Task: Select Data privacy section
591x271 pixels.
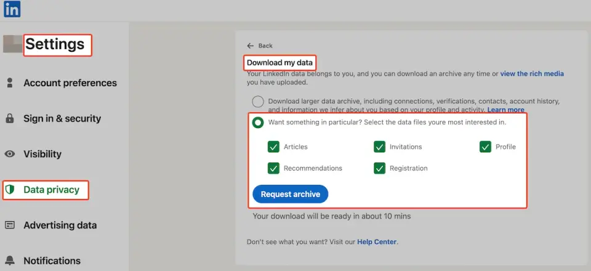Action: tap(51, 190)
